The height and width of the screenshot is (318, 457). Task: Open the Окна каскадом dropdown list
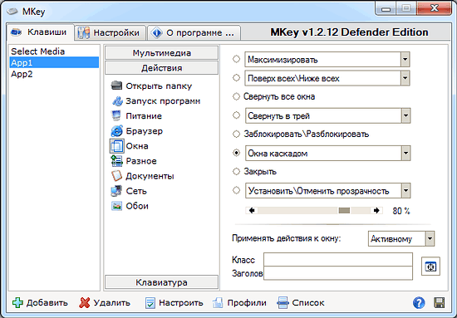pyautogui.click(x=405, y=153)
